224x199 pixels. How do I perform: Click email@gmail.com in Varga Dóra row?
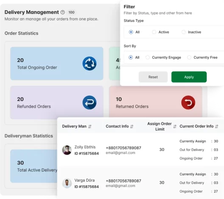click(120, 186)
